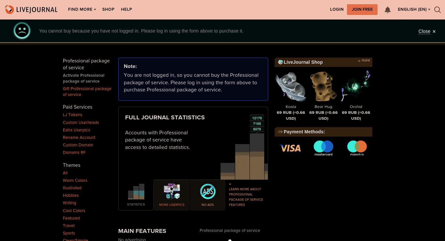Open the Custom Domain link

coord(78,145)
